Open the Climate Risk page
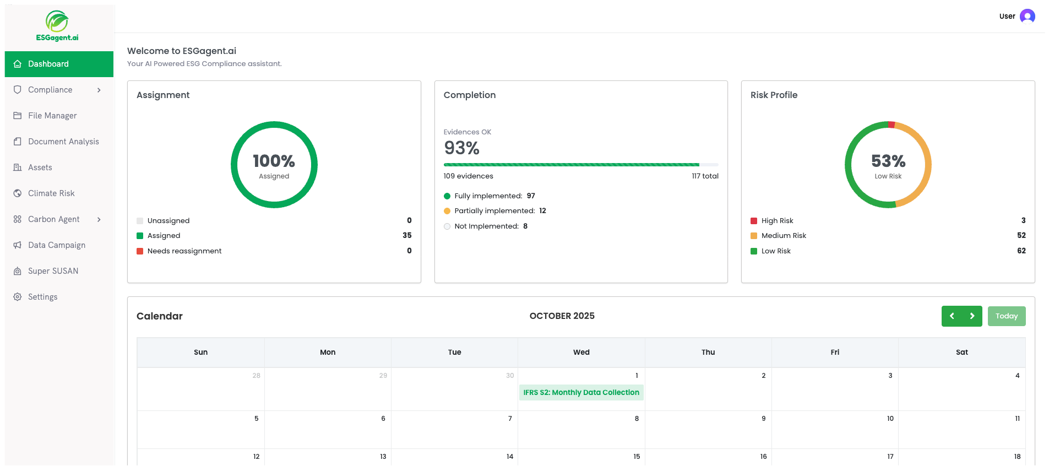This screenshot has height=471, width=1049. coord(59,193)
